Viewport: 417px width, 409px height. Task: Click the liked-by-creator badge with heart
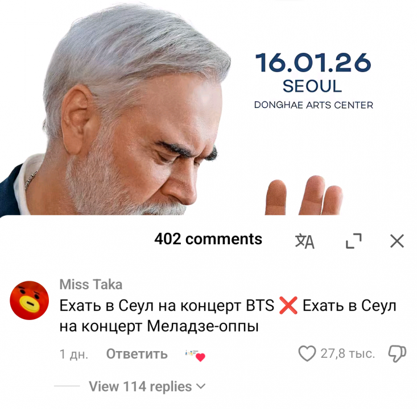pyautogui.click(x=196, y=356)
